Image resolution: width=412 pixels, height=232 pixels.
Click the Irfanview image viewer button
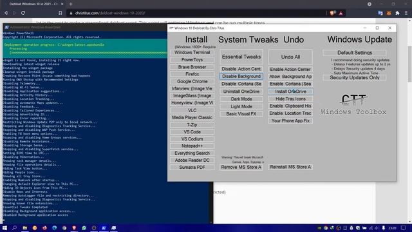coord(192,89)
